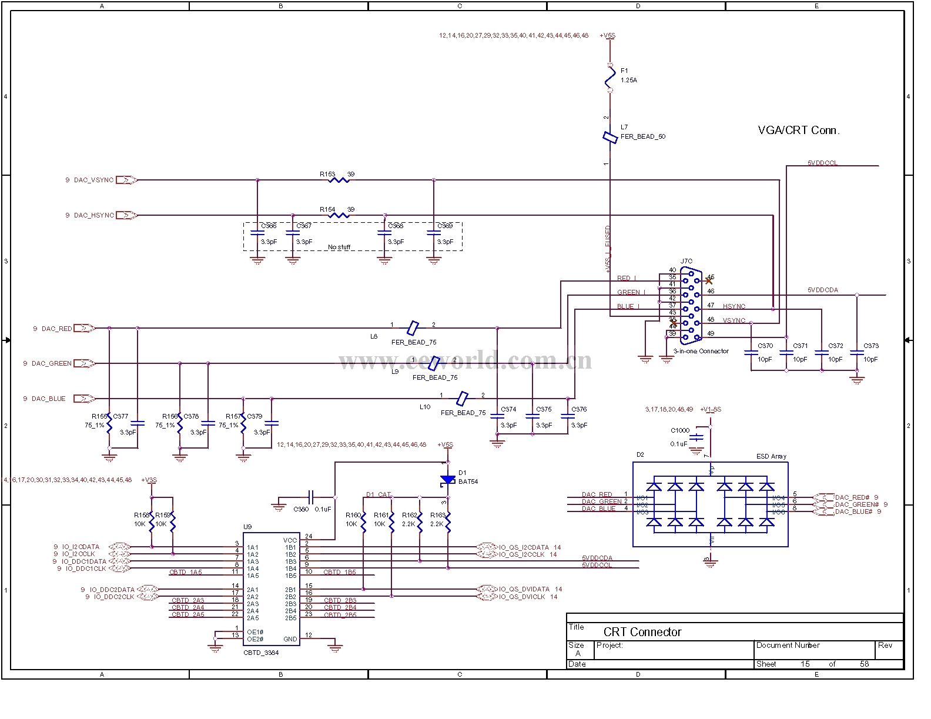Click the 'No stuff' note label
This screenshot has height=719, width=931.
click(x=339, y=247)
